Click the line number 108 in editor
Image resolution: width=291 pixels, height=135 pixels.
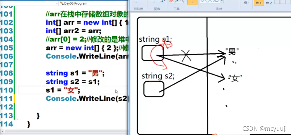[7, 73]
